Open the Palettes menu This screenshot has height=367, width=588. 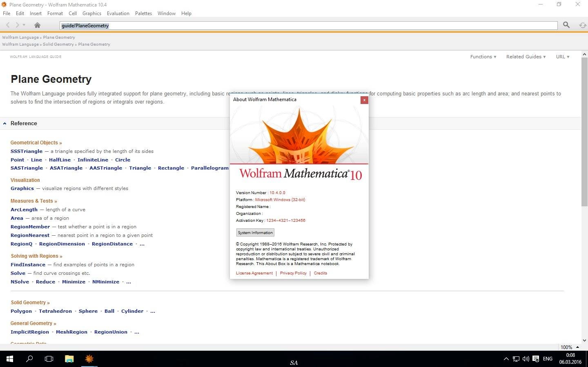(143, 13)
